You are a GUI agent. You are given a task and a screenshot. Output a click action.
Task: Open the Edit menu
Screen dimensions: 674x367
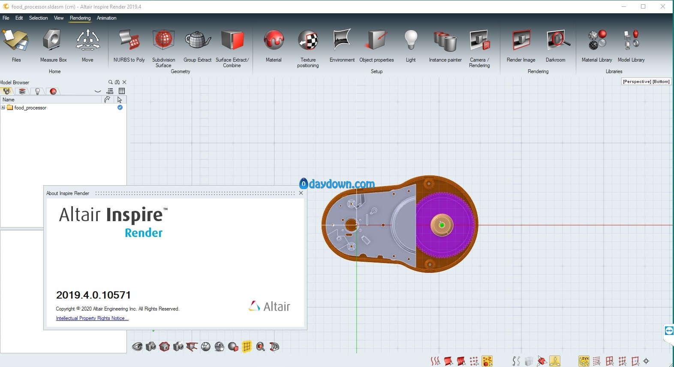[19, 18]
